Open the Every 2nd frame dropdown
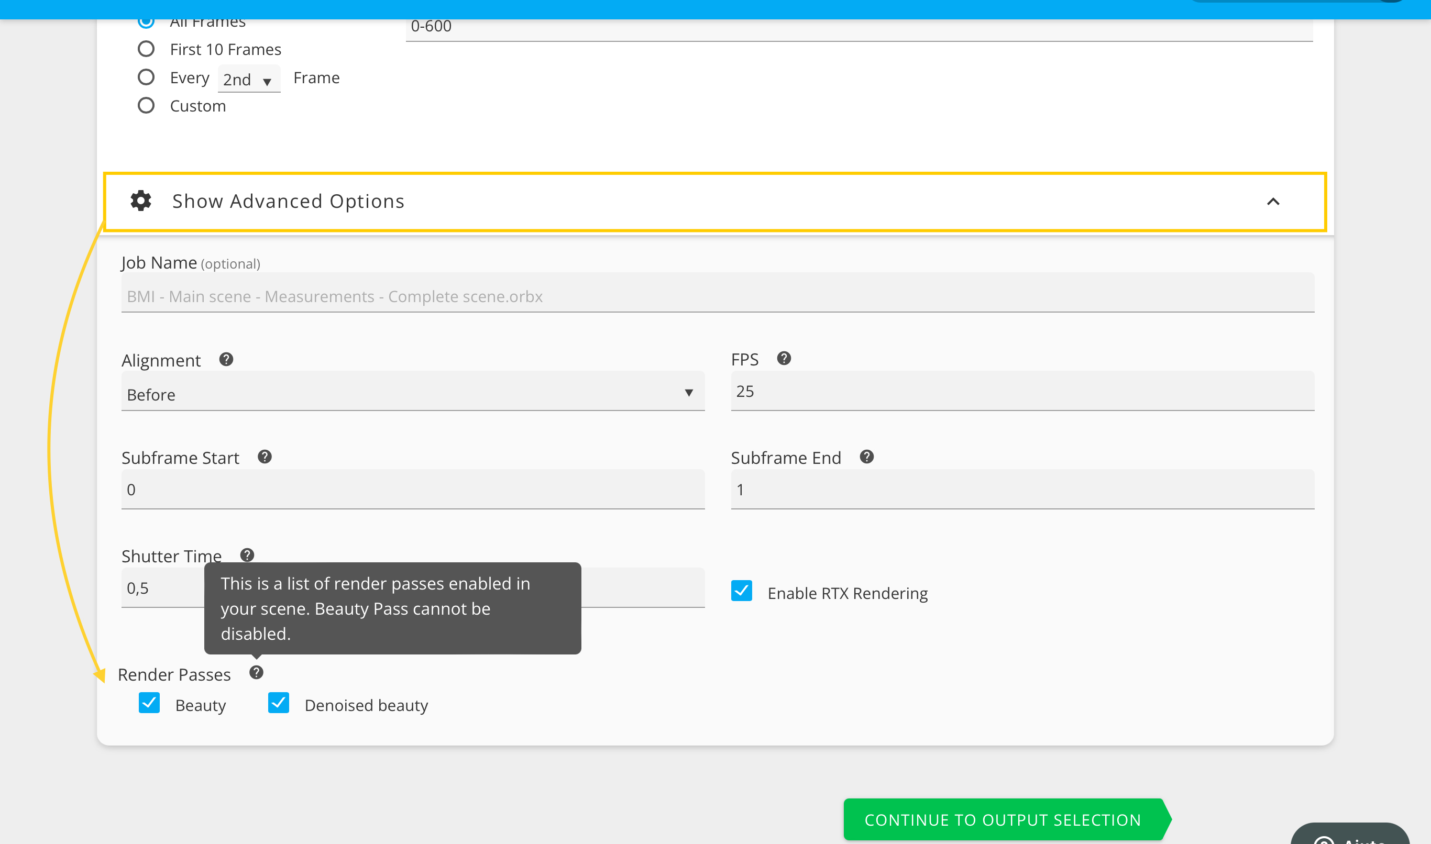Screen dimensions: 1431x844 [249, 80]
